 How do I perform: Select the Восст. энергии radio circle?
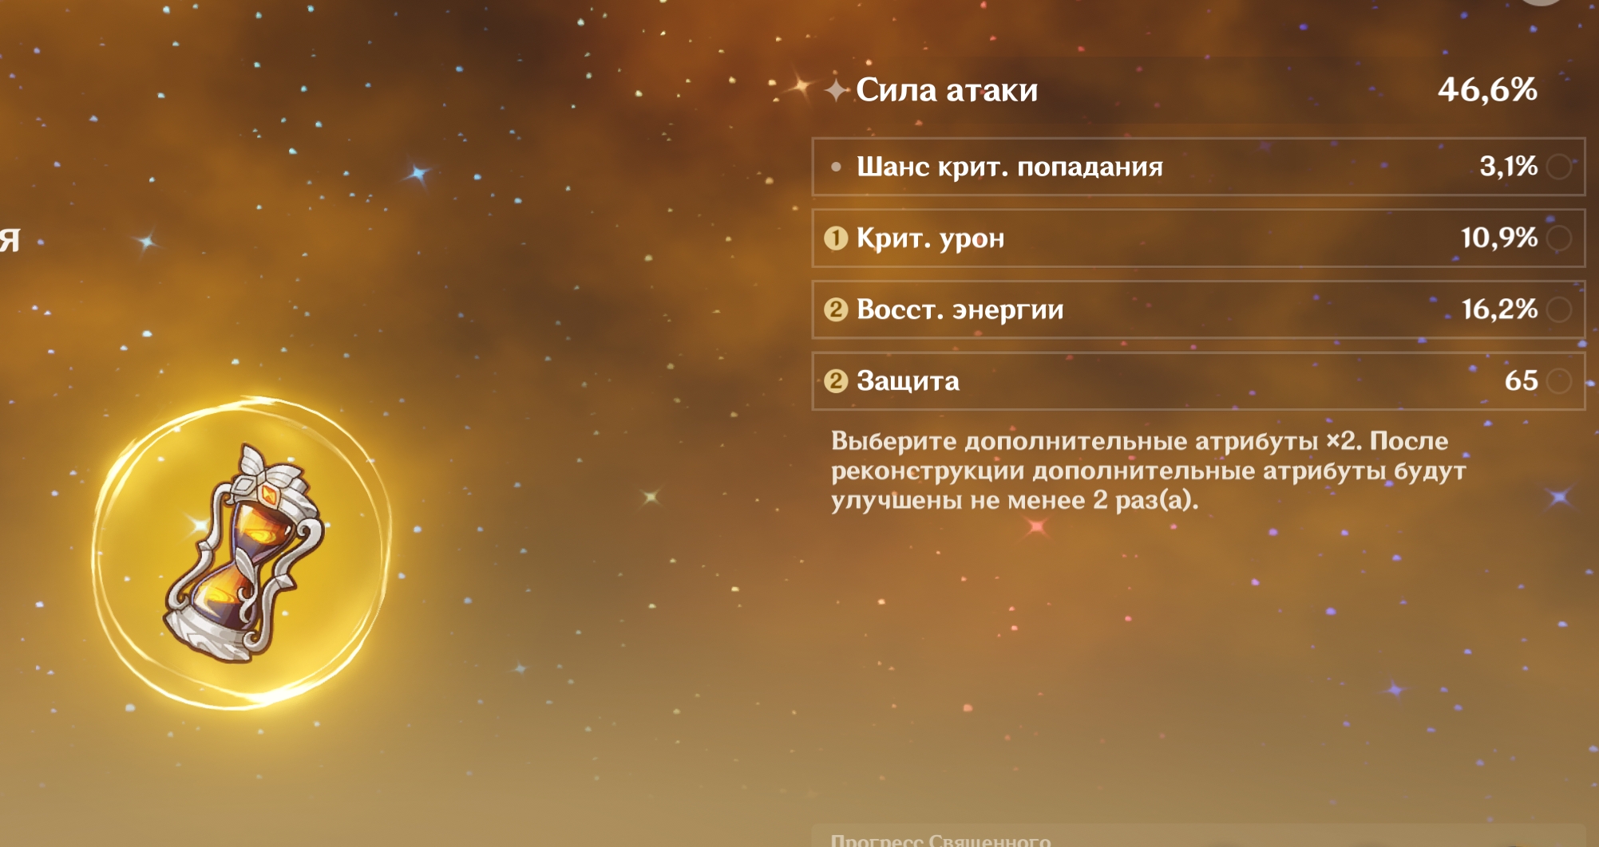coord(1558,309)
